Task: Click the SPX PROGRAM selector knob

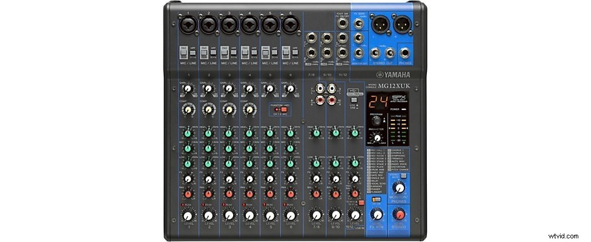Action: pos(375,121)
